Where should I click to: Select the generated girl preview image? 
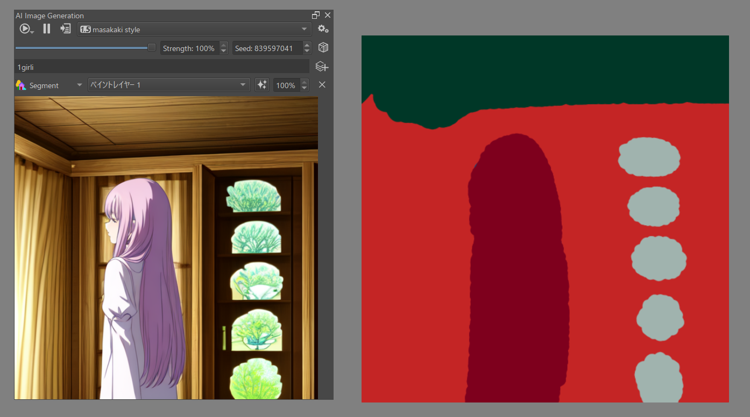(x=166, y=248)
